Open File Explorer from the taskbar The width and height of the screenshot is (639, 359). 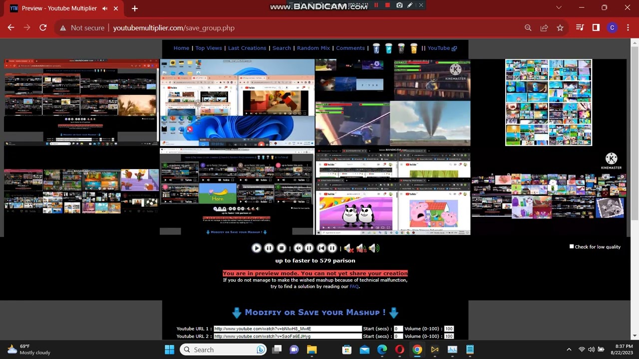tap(312, 350)
